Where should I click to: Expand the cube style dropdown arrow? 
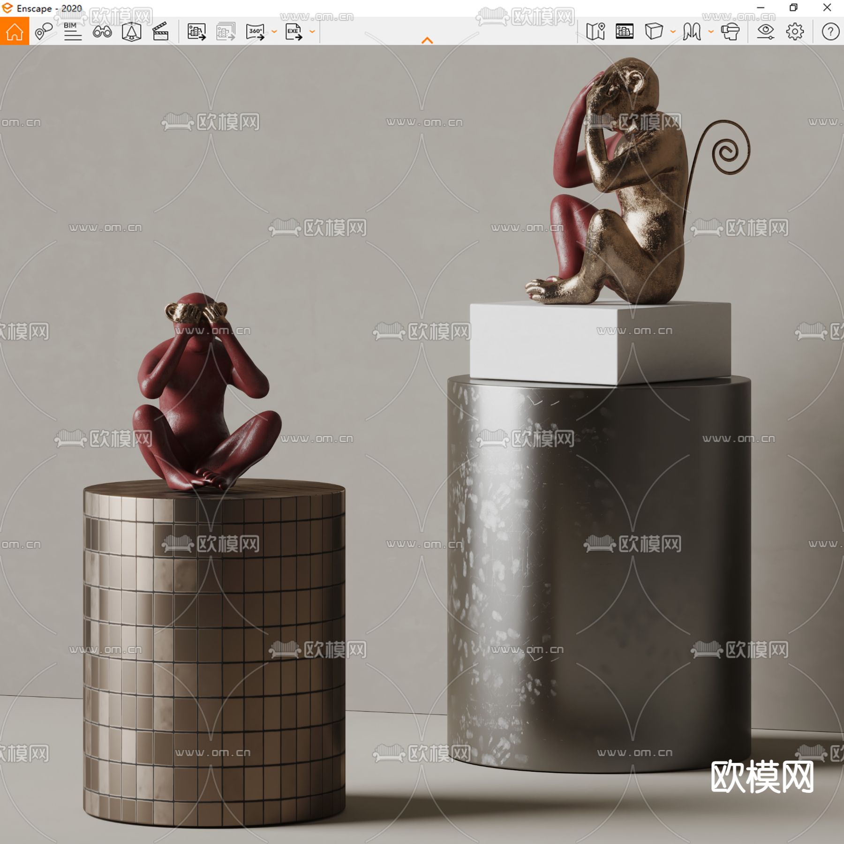click(x=673, y=32)
